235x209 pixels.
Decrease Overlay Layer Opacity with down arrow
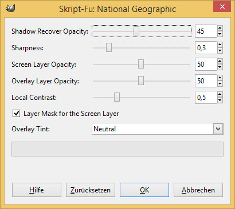[x=220, y=84]
